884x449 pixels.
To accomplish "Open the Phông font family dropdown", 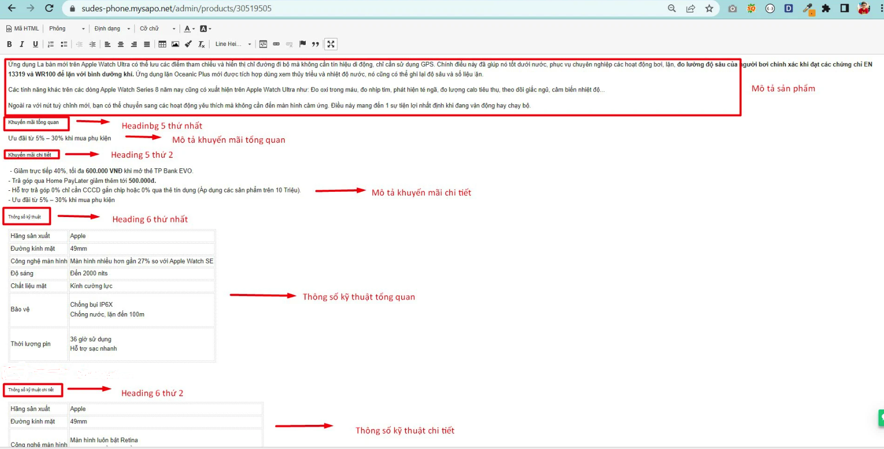I will click(x=67, y=29).
